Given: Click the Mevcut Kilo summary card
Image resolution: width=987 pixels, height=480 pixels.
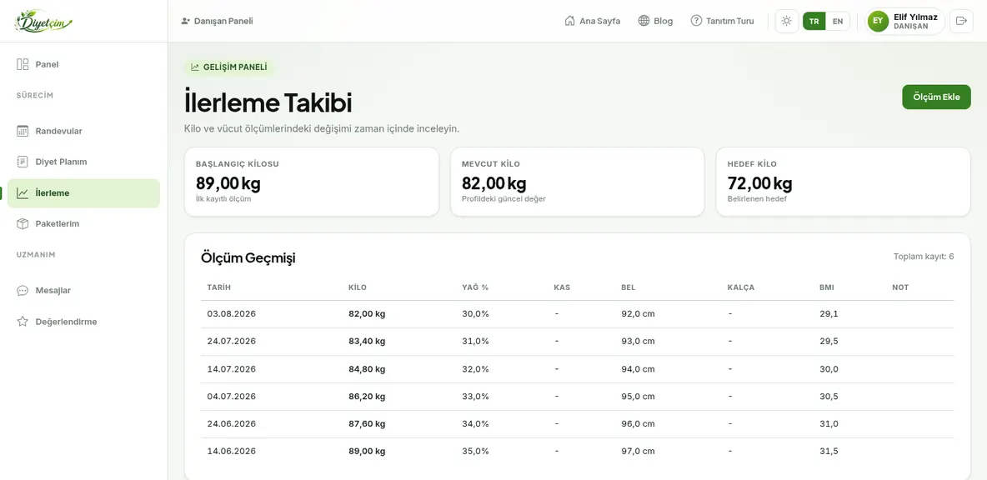Looking at the screenshot, I should pos(577,182).
